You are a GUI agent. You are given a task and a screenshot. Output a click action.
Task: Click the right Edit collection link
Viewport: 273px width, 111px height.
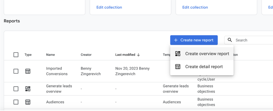coord(195,7)
